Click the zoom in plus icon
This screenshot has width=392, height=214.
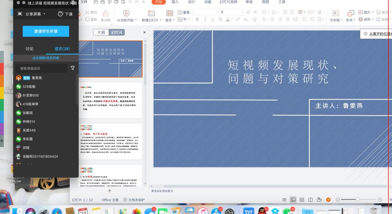pos(380,199)
